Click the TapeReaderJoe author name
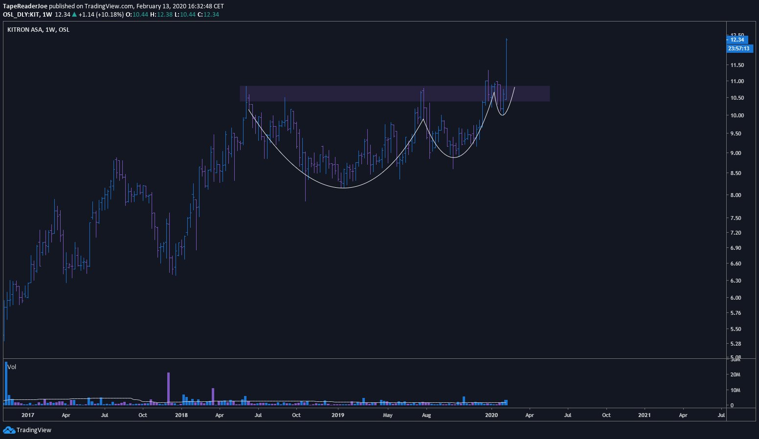759x439 pixels. [x=25, y=6]
